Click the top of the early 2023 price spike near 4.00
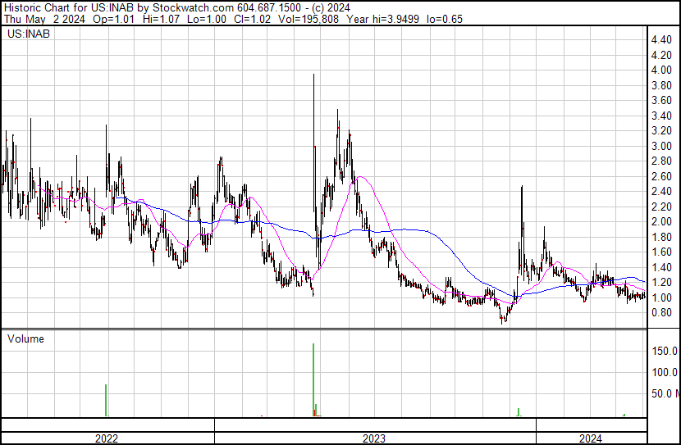Screen dimensions: 681x445 tap(314, 76)
